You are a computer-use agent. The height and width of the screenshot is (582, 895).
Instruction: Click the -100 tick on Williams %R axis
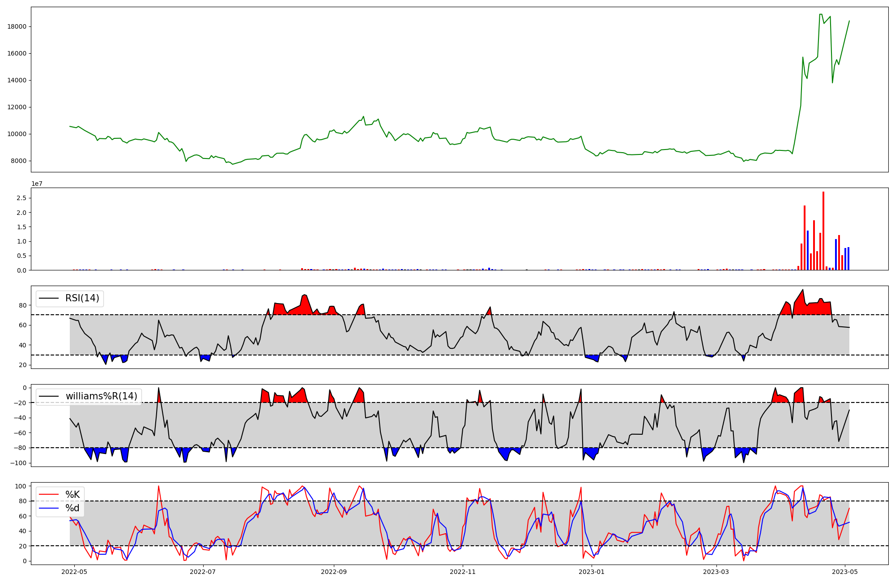(18, 463)
